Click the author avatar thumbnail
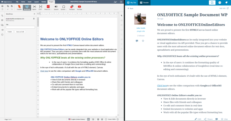Screen dimensions: 231x121 140,19
